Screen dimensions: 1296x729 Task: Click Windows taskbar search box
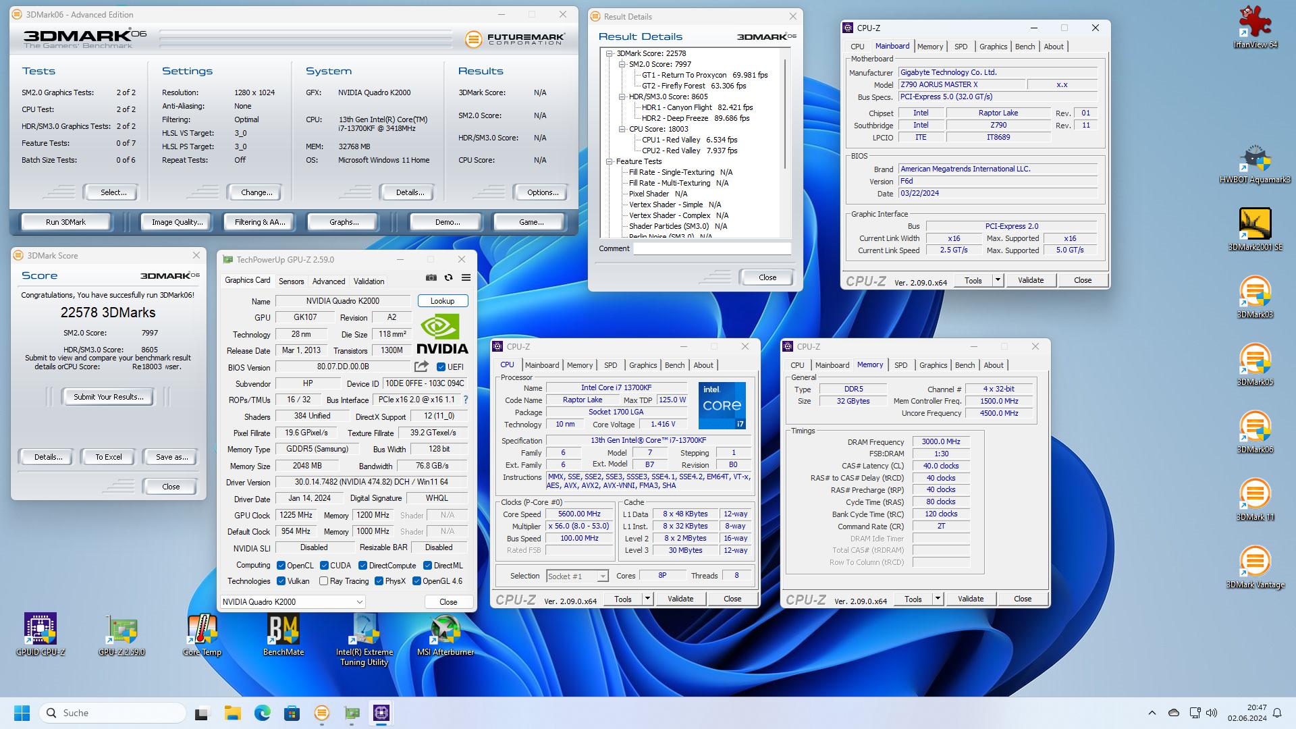tap(113, 713)
